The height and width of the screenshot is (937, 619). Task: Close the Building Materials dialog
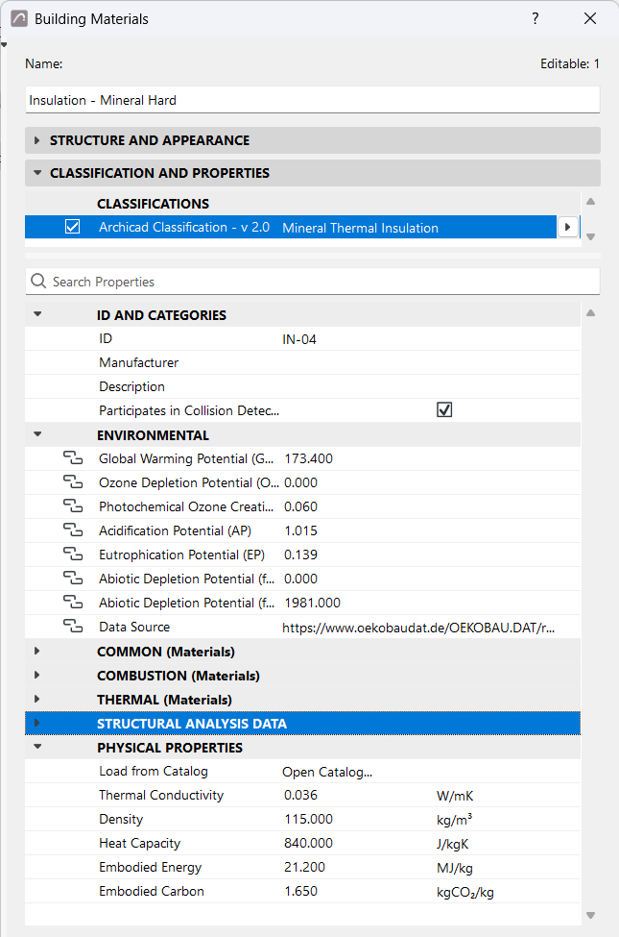pyautogui.click(x=590, y=18)
